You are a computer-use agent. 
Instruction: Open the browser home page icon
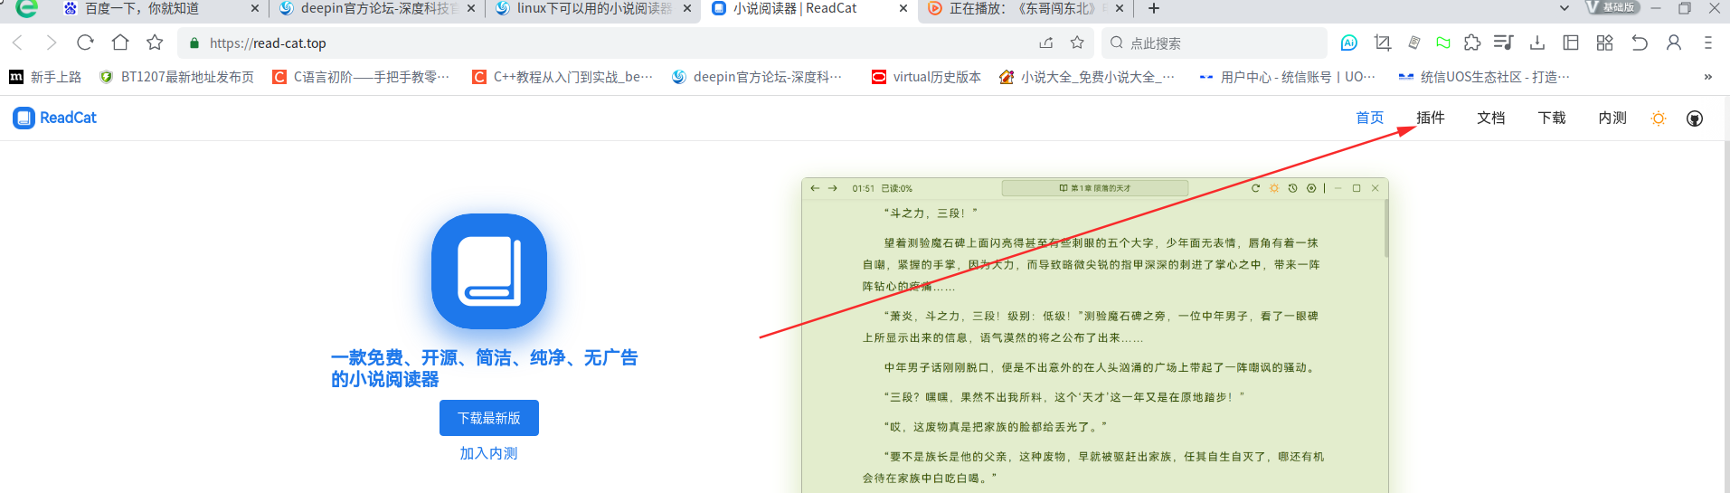pyautogui.click(x=119, y=43)
